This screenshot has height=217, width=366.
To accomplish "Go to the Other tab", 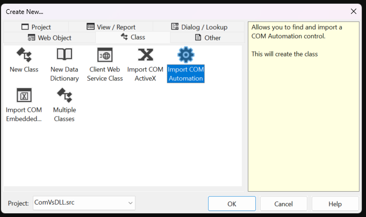I will point(207,38).
